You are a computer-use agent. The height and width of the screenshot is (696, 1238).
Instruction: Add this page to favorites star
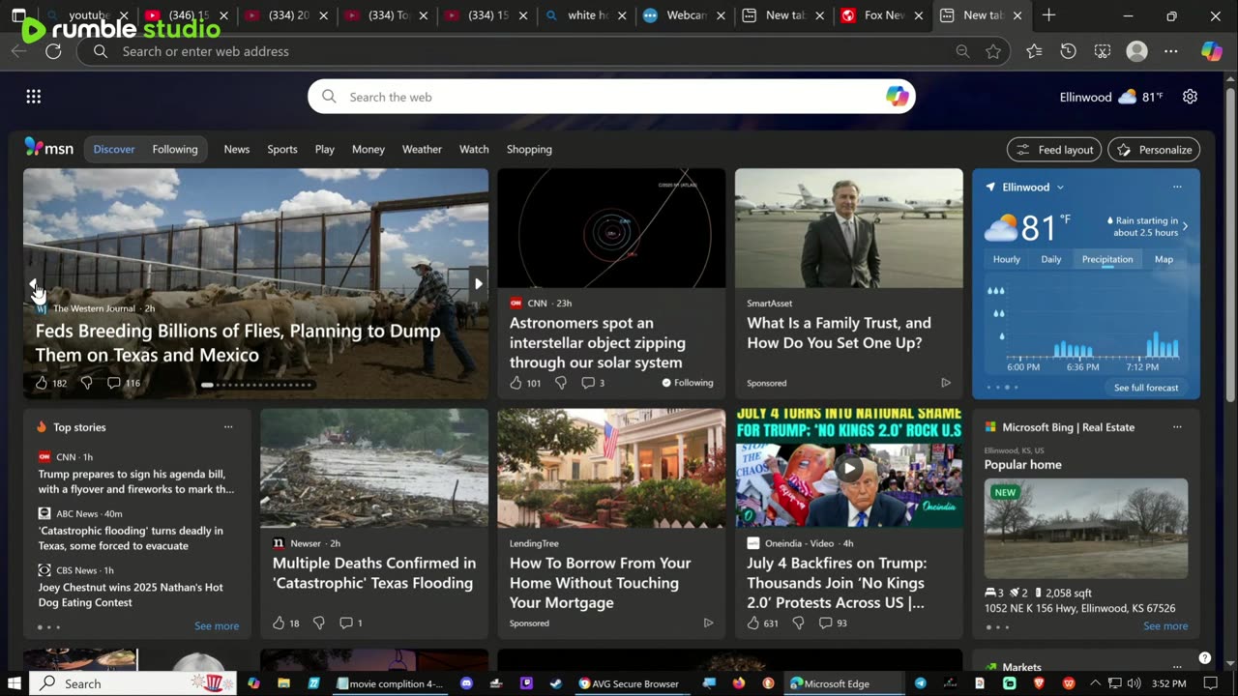993,51
